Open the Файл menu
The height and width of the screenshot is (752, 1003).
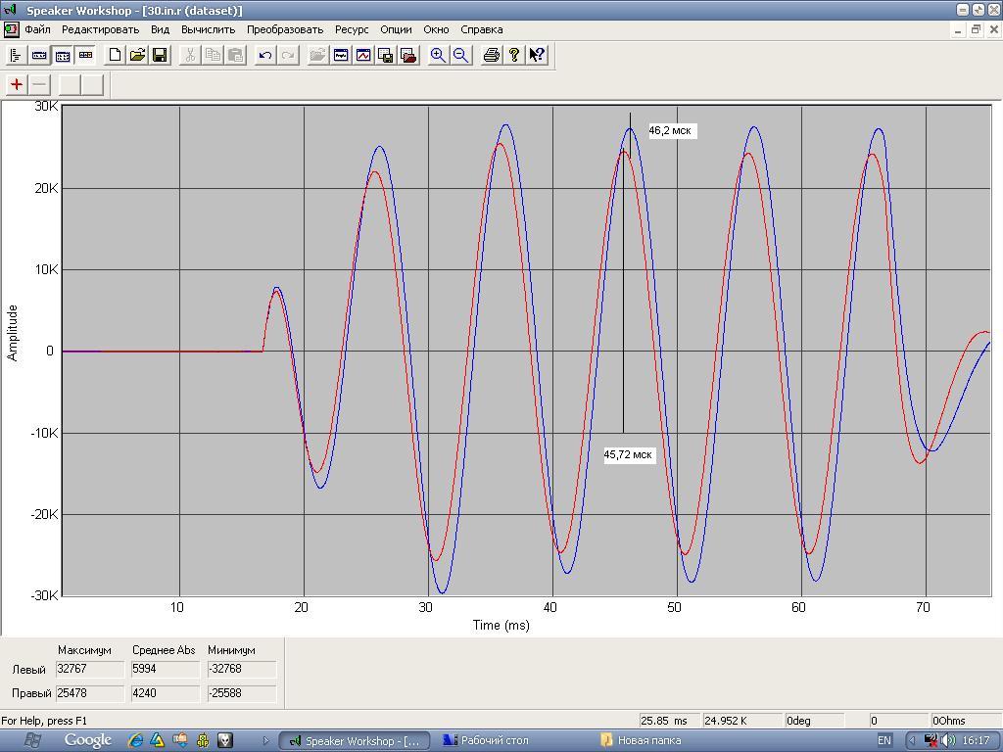point(37,29)
